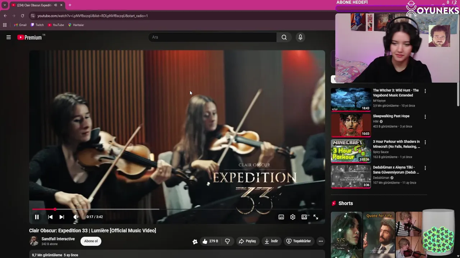Open the apps grid in bookmarks bar
This screenshot has width=460, height=258.
[5, 25]
